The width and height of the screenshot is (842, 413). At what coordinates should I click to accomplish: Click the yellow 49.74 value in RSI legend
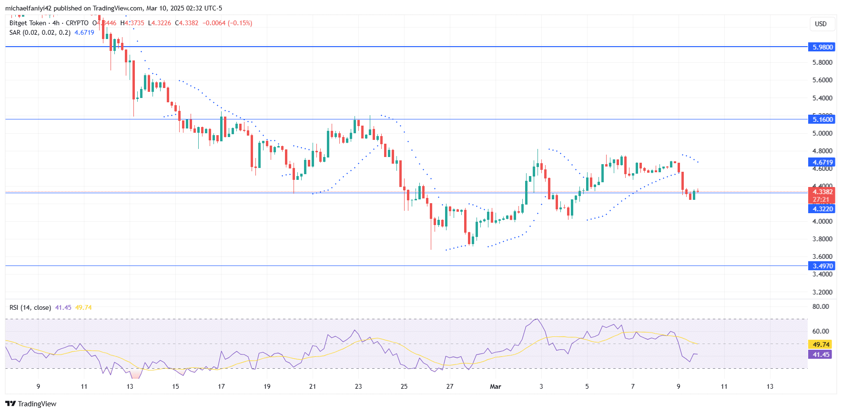click(x=83, y=307)
